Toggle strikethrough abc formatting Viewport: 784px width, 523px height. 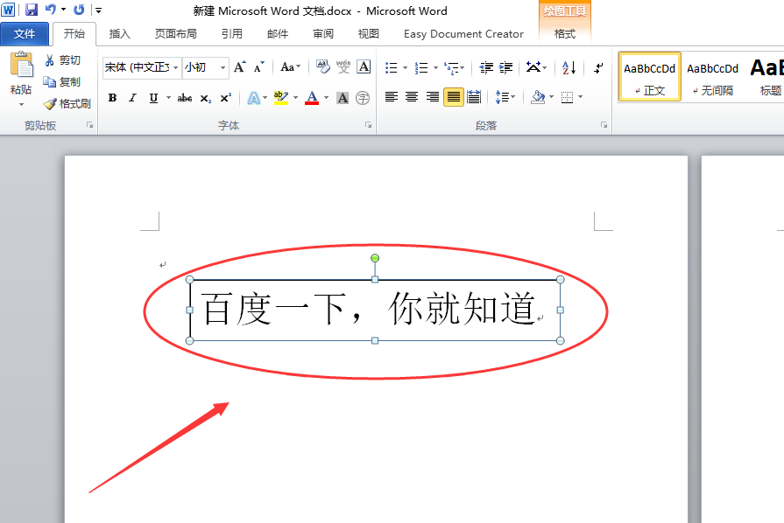point(185,98)
